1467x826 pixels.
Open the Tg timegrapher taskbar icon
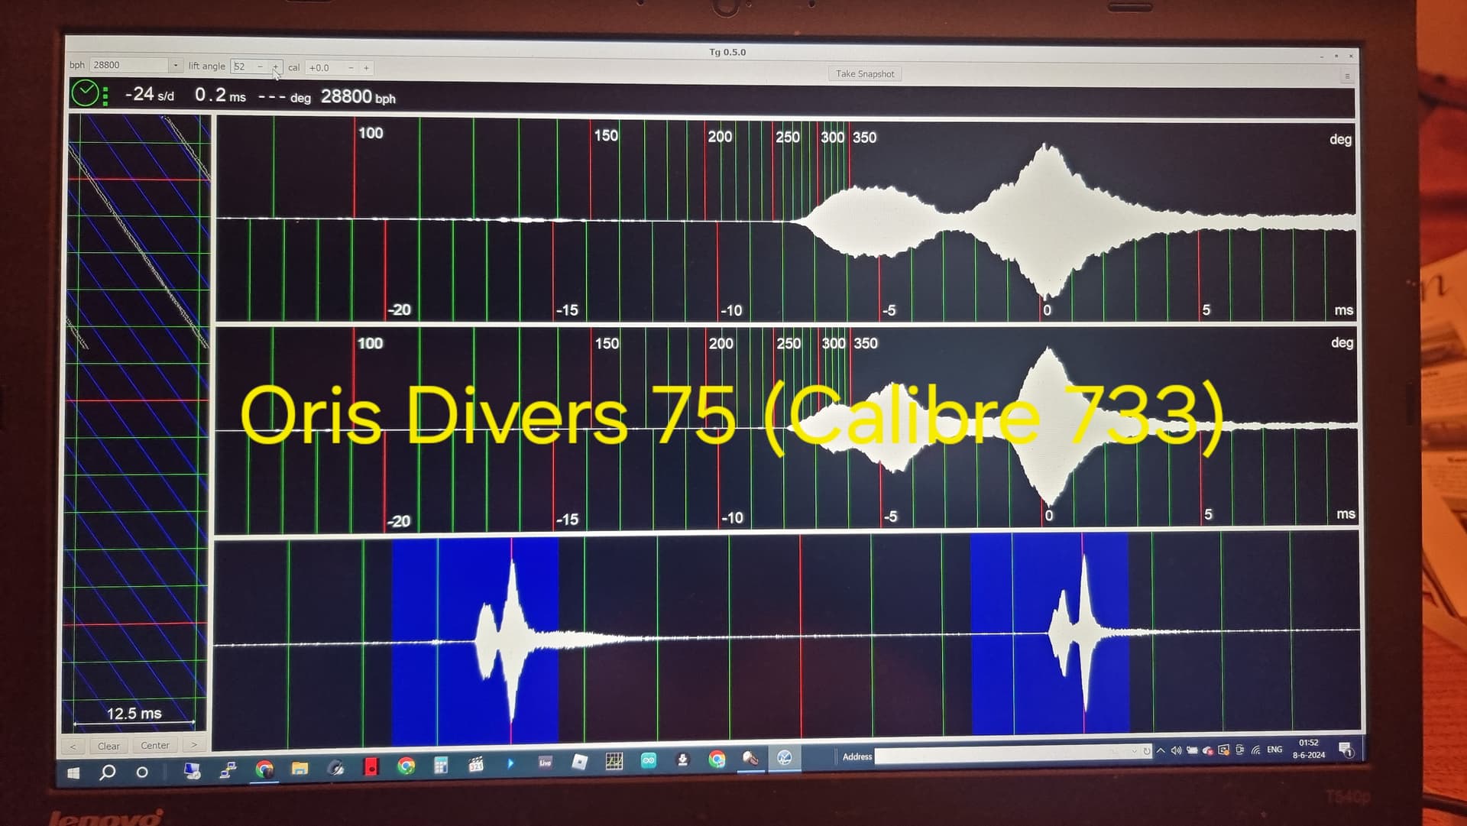point(784,757)
